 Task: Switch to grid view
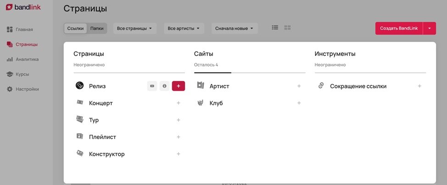[x=287, y=28]
